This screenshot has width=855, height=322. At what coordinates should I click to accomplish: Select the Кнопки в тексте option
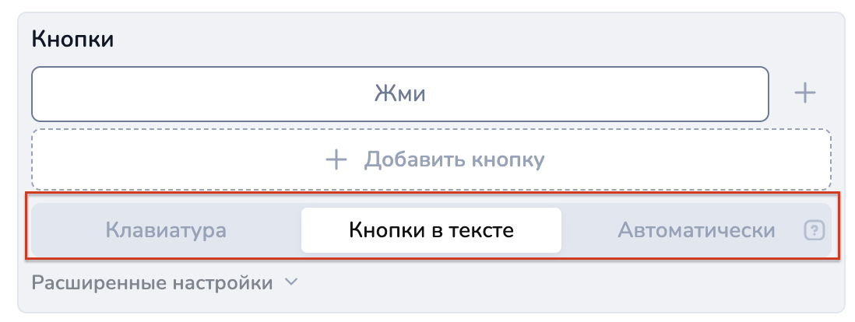[431, 230]
